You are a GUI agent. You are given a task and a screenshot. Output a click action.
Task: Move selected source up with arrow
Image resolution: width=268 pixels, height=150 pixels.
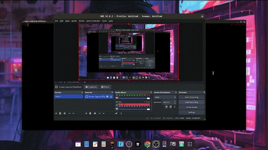click(x=99, y=113)
